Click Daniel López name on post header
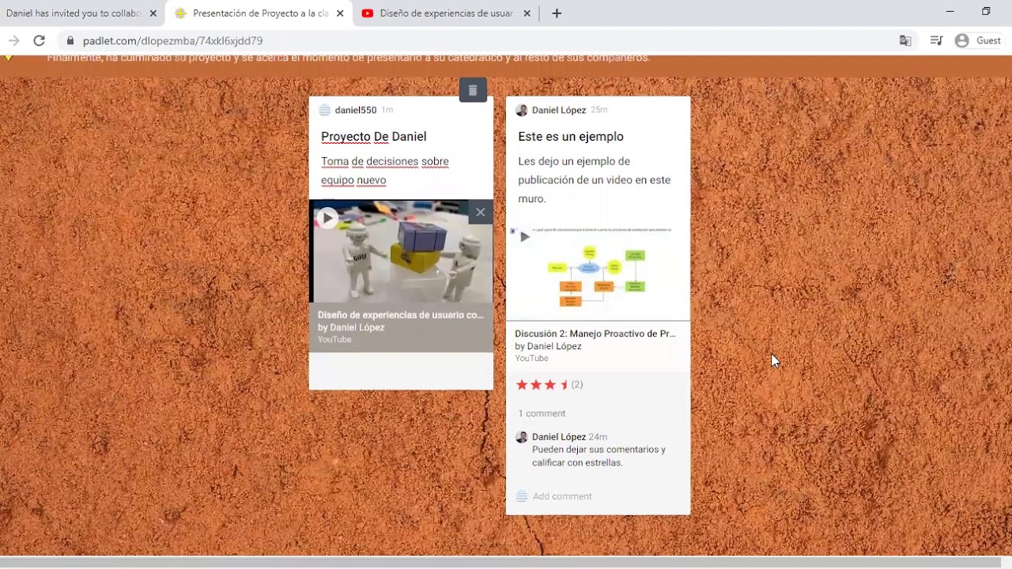 tap(559, 110)
